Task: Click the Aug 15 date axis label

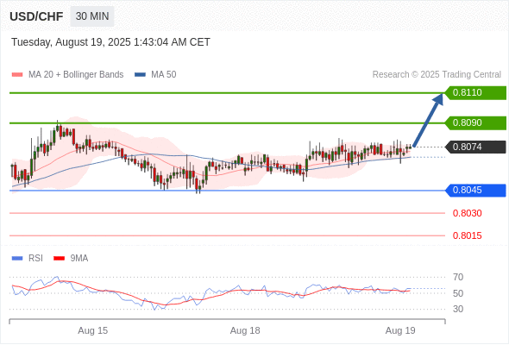Action: 93,330
